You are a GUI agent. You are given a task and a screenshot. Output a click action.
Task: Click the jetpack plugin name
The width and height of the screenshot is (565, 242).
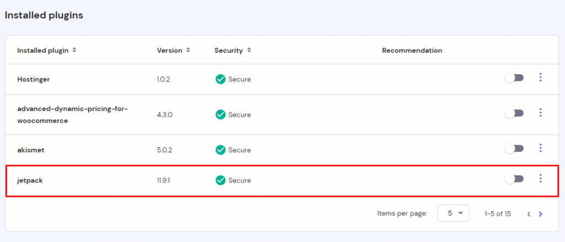30,180
